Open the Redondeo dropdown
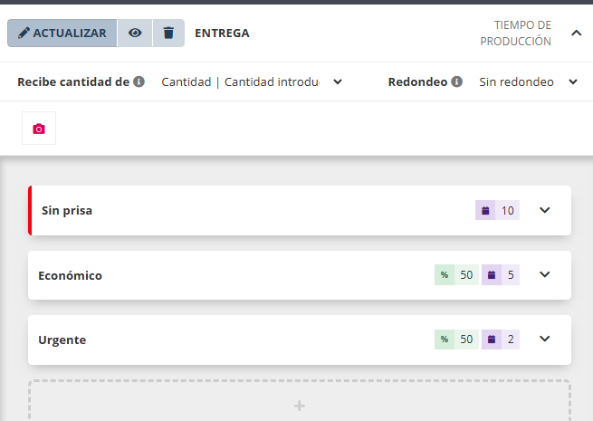 [527, 81]
